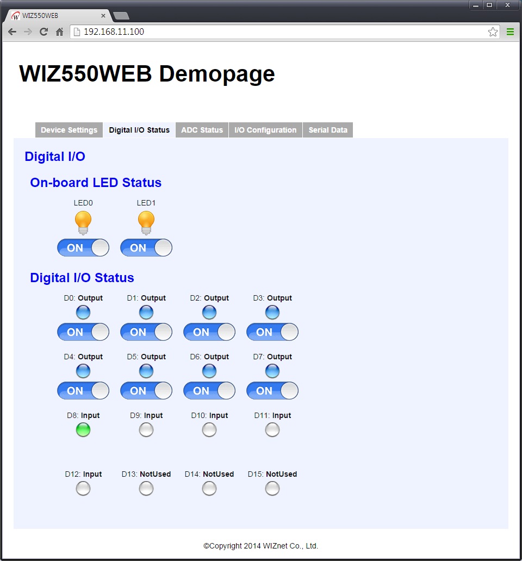The image size is (522, 561).
Task: Open a new browser tab
Action: pyautogui.click(x=121, y=16)
